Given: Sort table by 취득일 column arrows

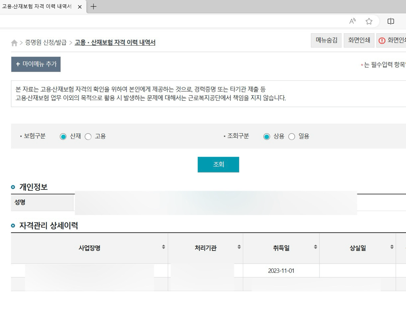Looking at the screenshot, I should (x=316, y=247).
